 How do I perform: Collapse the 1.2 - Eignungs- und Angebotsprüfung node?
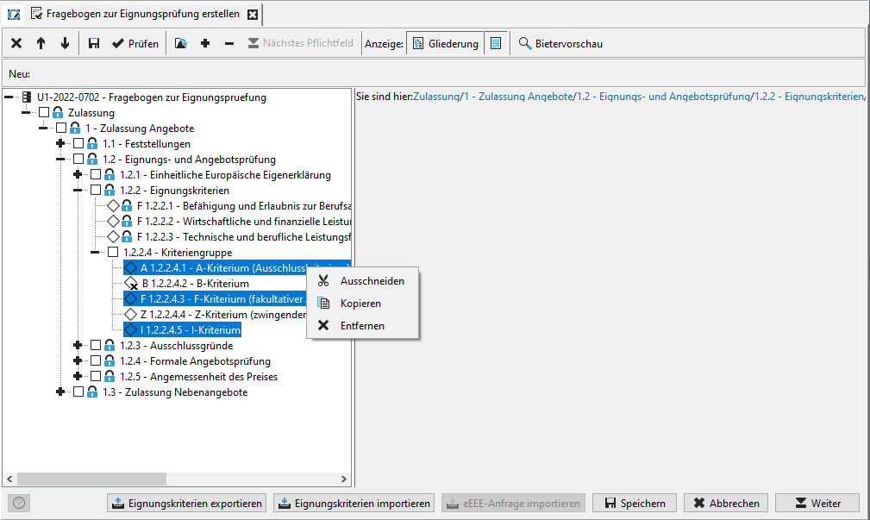[60, 160]
